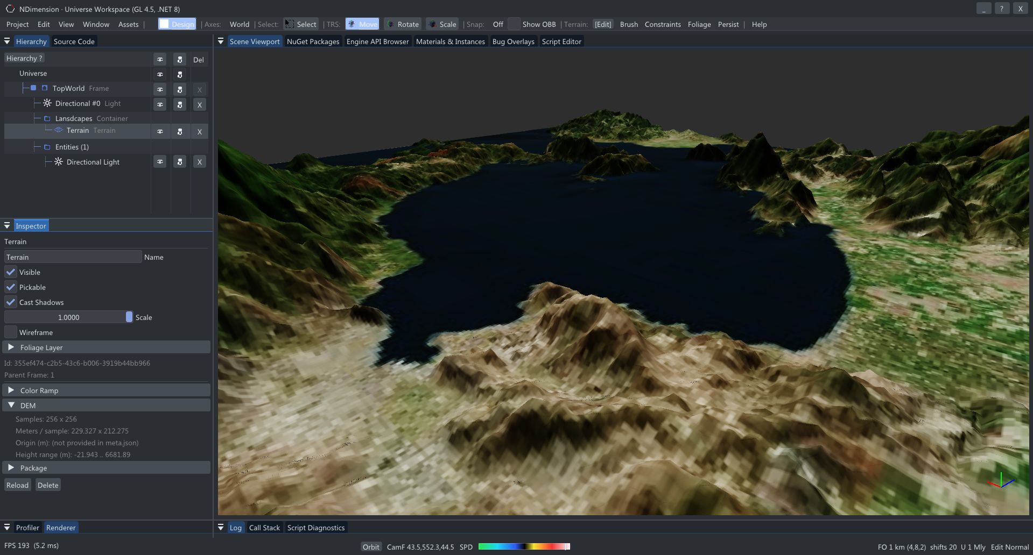Screen dimensions: 1033x555
Task: Activate the Rotate transform tool
Action: point(403,24)
